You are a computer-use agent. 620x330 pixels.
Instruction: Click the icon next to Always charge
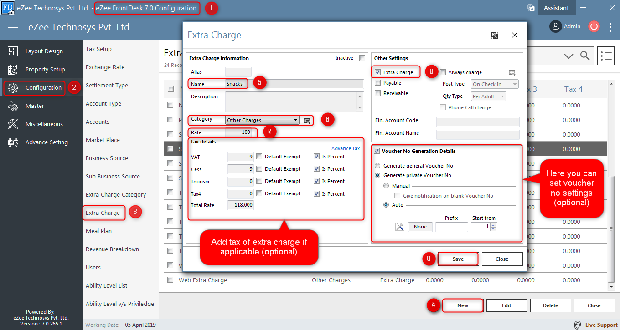512,73
